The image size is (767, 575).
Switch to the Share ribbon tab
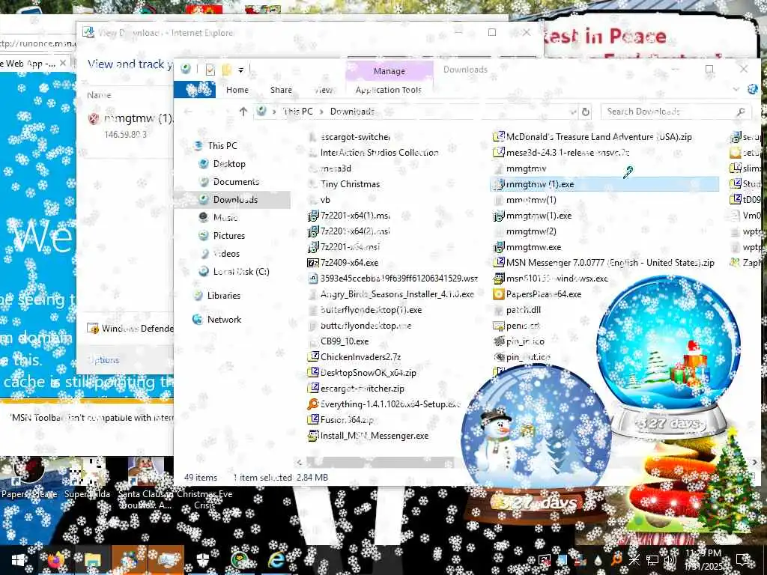click(281, 90)
